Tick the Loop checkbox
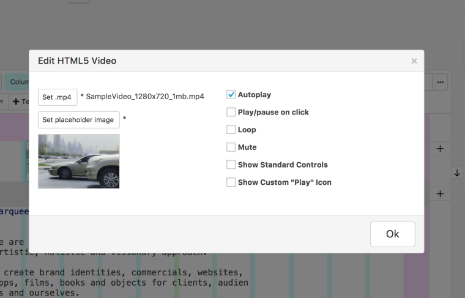The image size is (465, 298). pos(231,130)
